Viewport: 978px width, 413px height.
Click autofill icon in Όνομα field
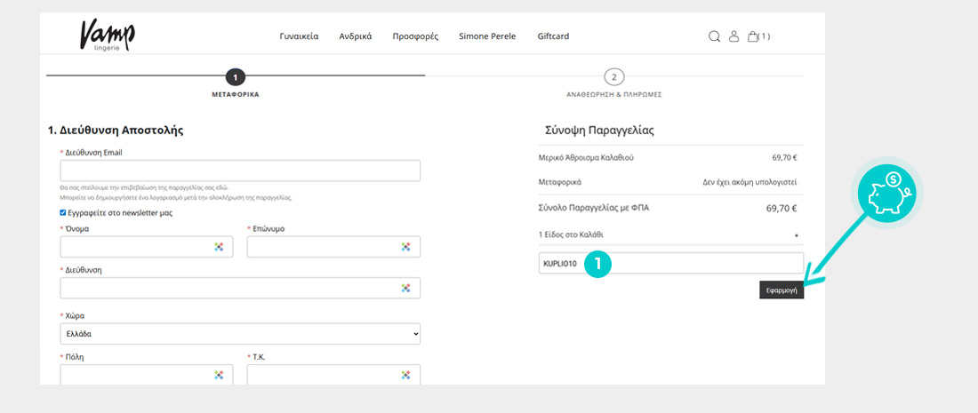tap(219, 247)
